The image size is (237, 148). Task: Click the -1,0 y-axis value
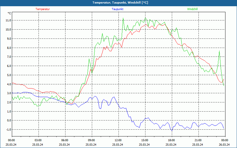[x=8, y=130]
